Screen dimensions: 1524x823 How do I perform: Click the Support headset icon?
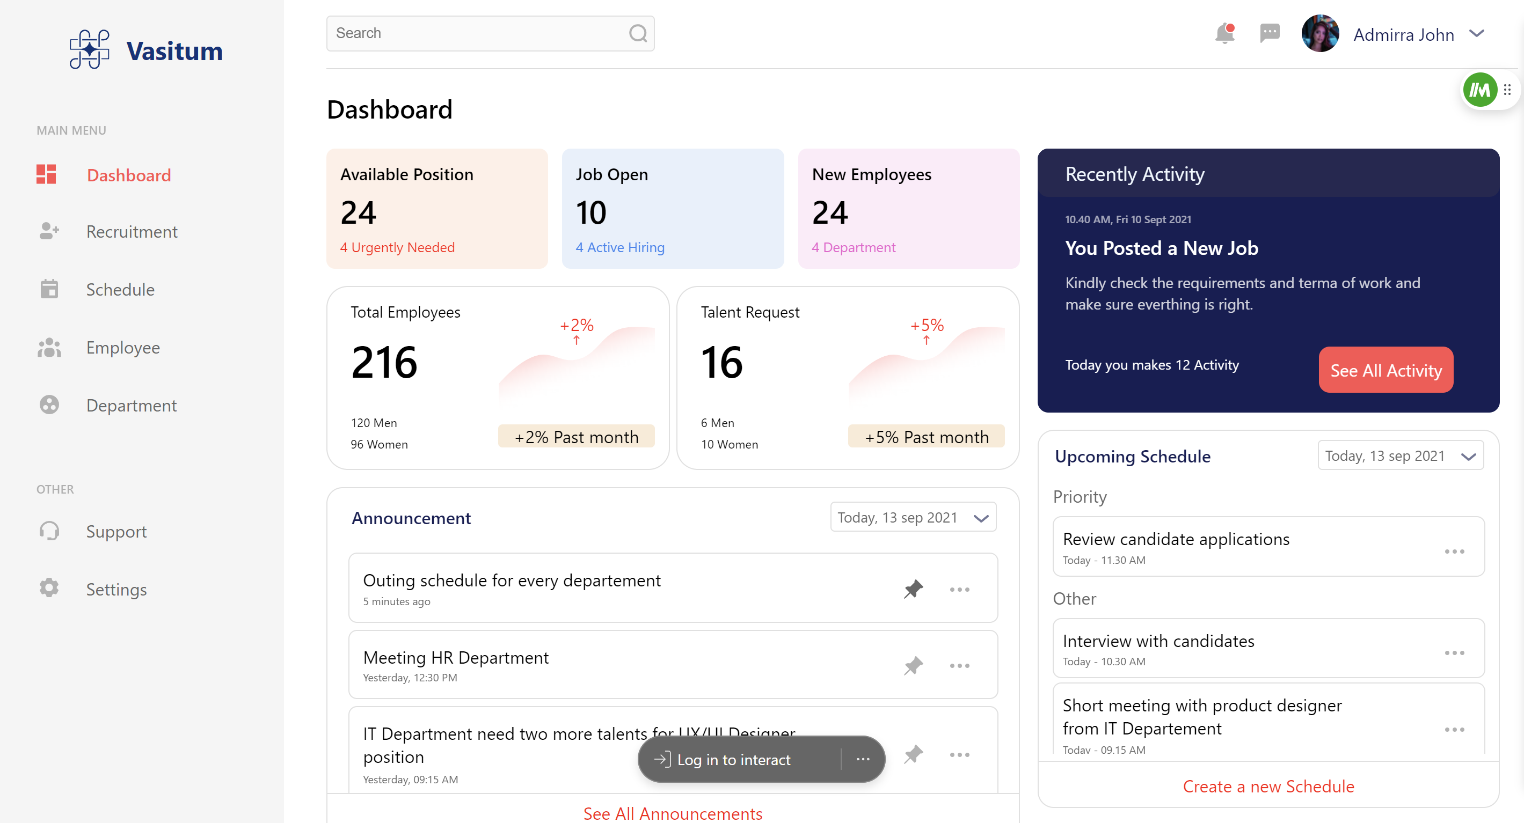[x=49, y=531]
